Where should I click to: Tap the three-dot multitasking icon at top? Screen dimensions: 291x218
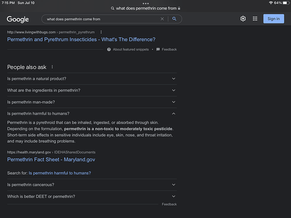pos(145,3)
